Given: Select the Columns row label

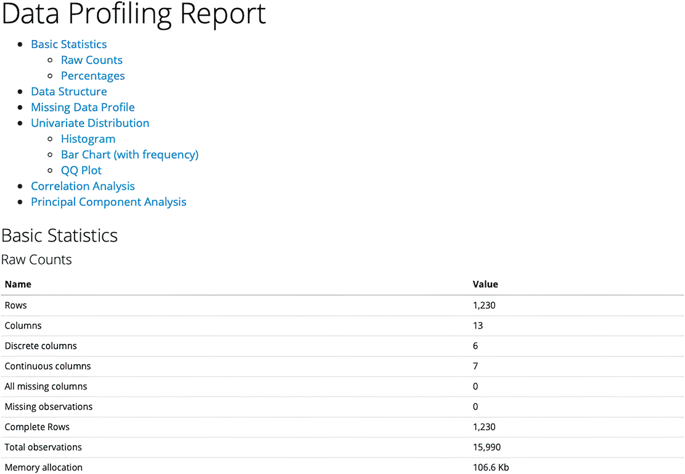Looking at the screenshot, I should pos(23,325).
